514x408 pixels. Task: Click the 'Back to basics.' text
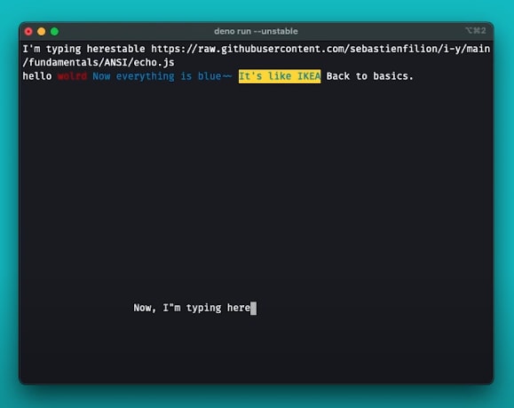370,76
